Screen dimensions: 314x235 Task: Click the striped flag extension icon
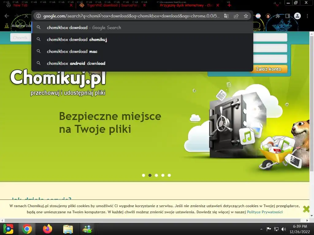(x=258, y=16)
